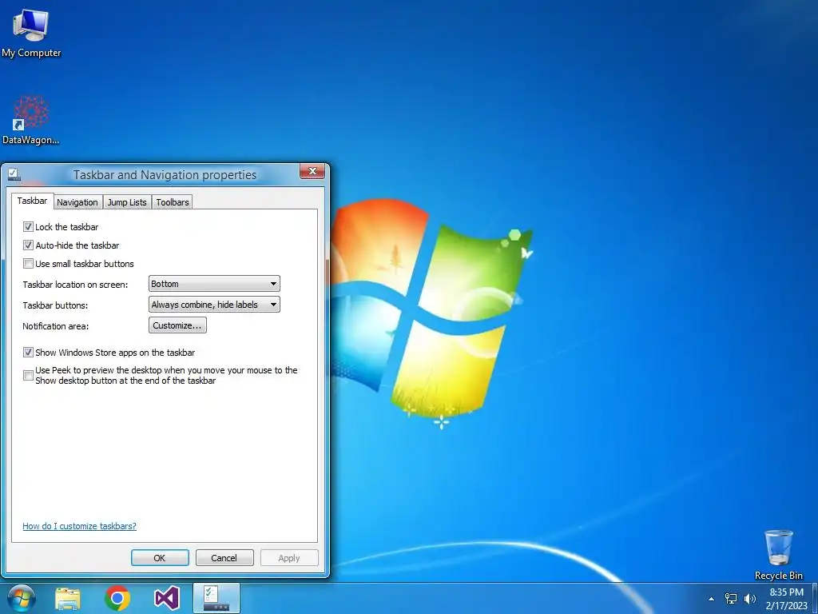
Task: Click the volume speaker tray icon
Action: [749, 598]
